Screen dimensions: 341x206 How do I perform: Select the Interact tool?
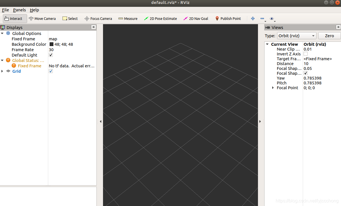(15, 19)
